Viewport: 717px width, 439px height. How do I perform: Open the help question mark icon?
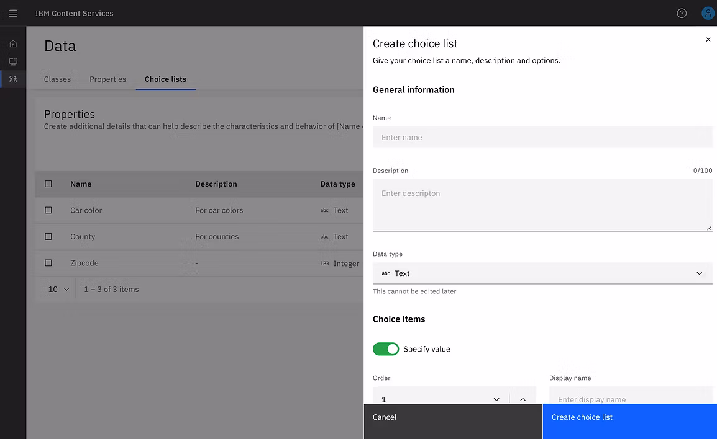click(682, 13)
